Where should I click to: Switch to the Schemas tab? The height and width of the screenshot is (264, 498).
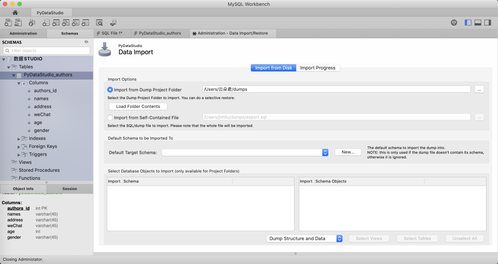[70, 33]
